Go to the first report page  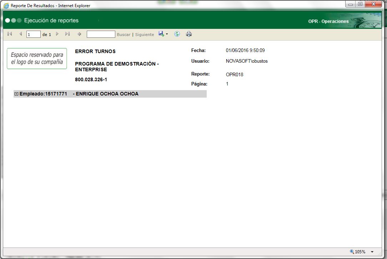pyautogui.click(x=10, y=34)
